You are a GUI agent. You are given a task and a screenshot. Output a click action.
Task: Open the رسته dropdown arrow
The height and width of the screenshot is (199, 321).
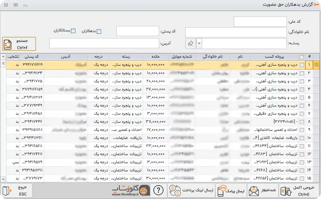click(199, 43)
